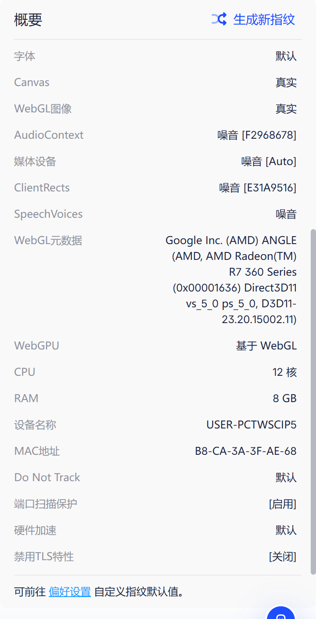The image size is (316, 619).
Task: Click the blue floating button at bottom
Action: tap(281, 614)
